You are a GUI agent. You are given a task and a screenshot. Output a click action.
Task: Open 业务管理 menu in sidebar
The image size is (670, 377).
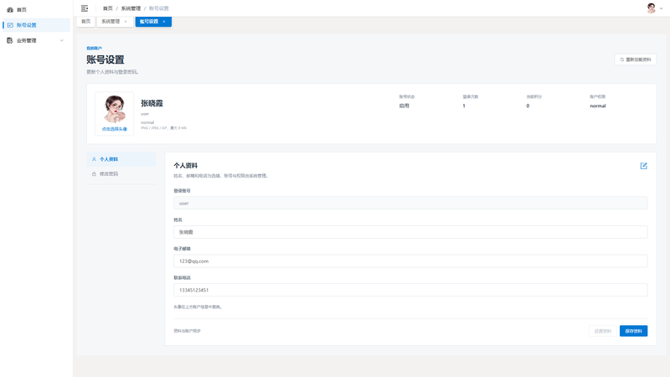(x=36, y=40)
